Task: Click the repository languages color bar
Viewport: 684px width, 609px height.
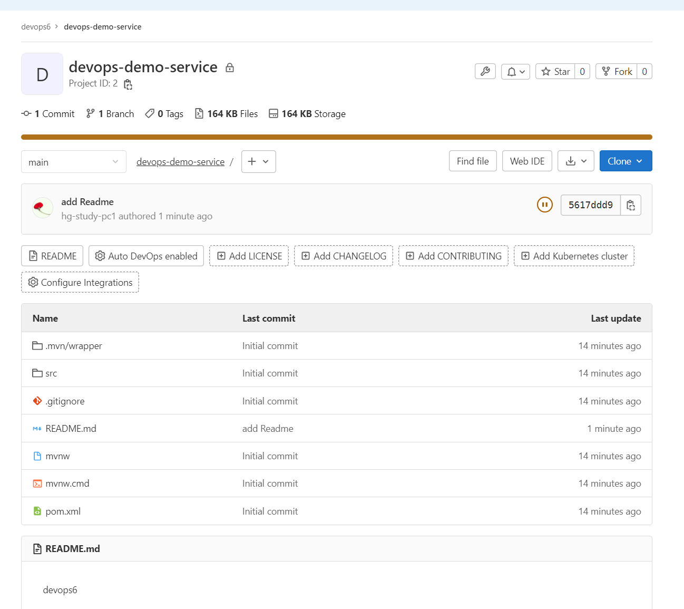Action: click(x=337, y=137)
